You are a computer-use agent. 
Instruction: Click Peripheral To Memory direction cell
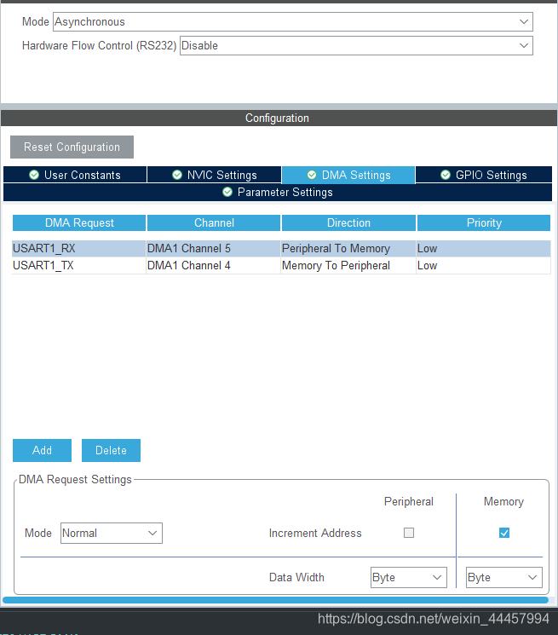point(348,249)
